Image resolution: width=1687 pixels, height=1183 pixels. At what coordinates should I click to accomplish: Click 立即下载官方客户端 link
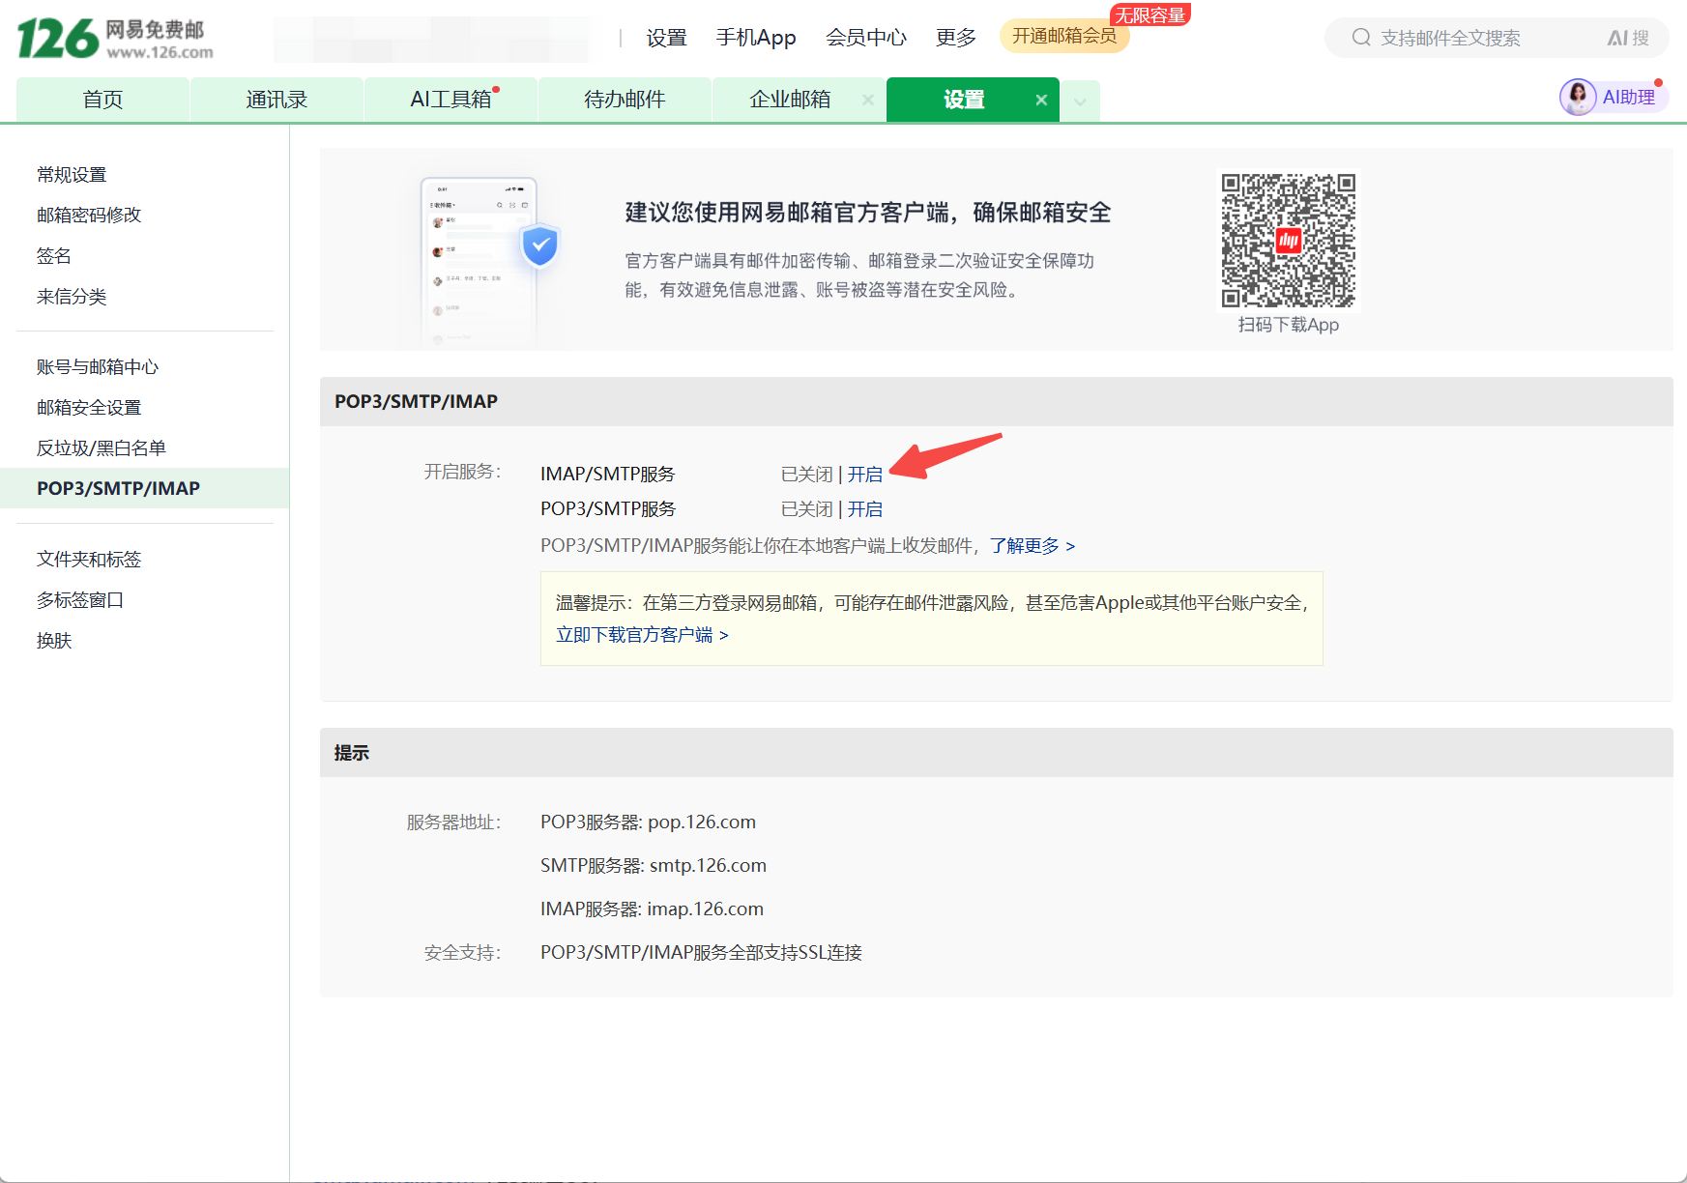(x=642, y=635)
